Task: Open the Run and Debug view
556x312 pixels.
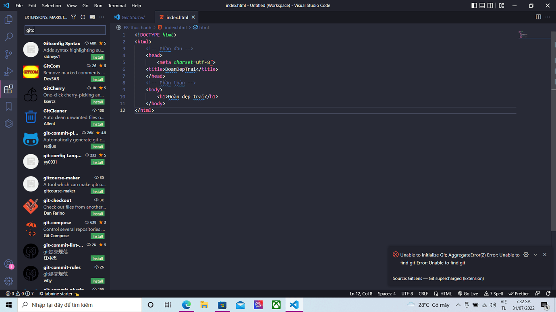Action: [x=8, y=72]
